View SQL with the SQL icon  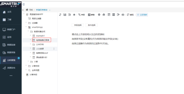113,15
